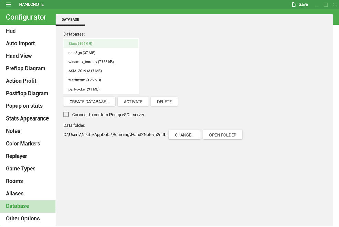
Task: Select the Stars (164 GB) database
Action: click(x=101, y=44)
